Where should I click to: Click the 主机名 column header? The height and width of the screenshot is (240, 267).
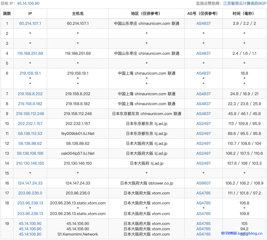click(78, 14)
